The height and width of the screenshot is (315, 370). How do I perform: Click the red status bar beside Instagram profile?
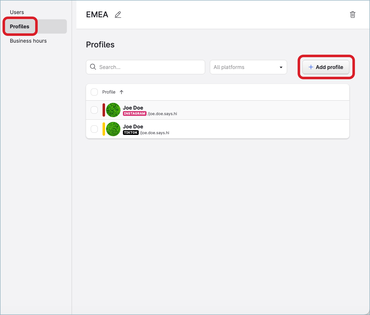point(104,110)
